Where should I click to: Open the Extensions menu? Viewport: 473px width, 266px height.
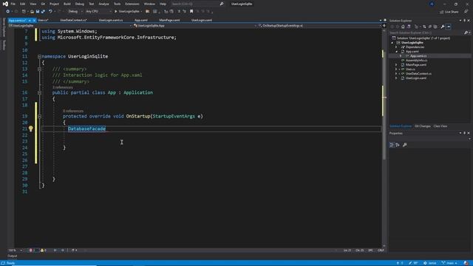pyautogui.click(x=132, y=4)
